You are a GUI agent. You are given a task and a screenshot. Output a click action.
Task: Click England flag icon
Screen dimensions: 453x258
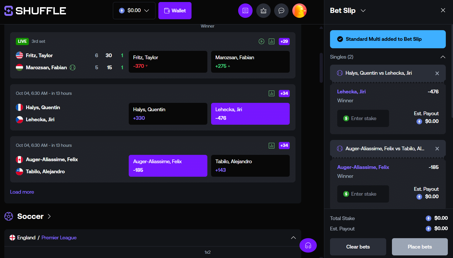click(x=12, y=238)
